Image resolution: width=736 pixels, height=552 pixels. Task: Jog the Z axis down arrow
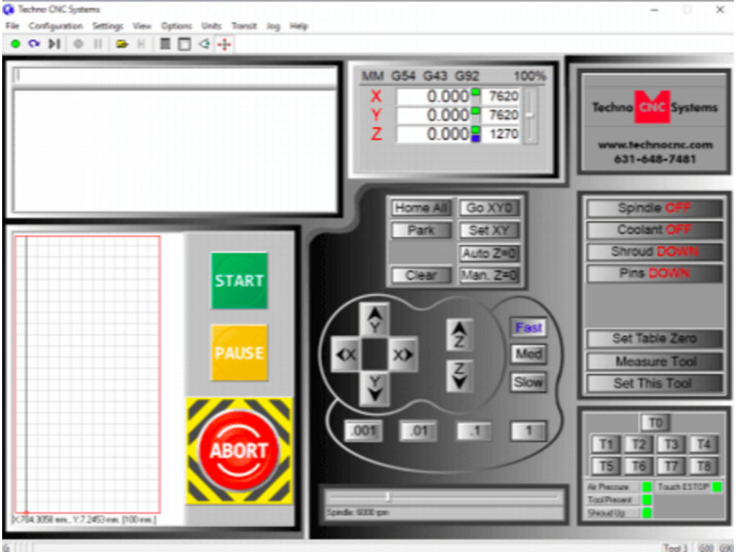pyautogui.click(x=459, y=376)
